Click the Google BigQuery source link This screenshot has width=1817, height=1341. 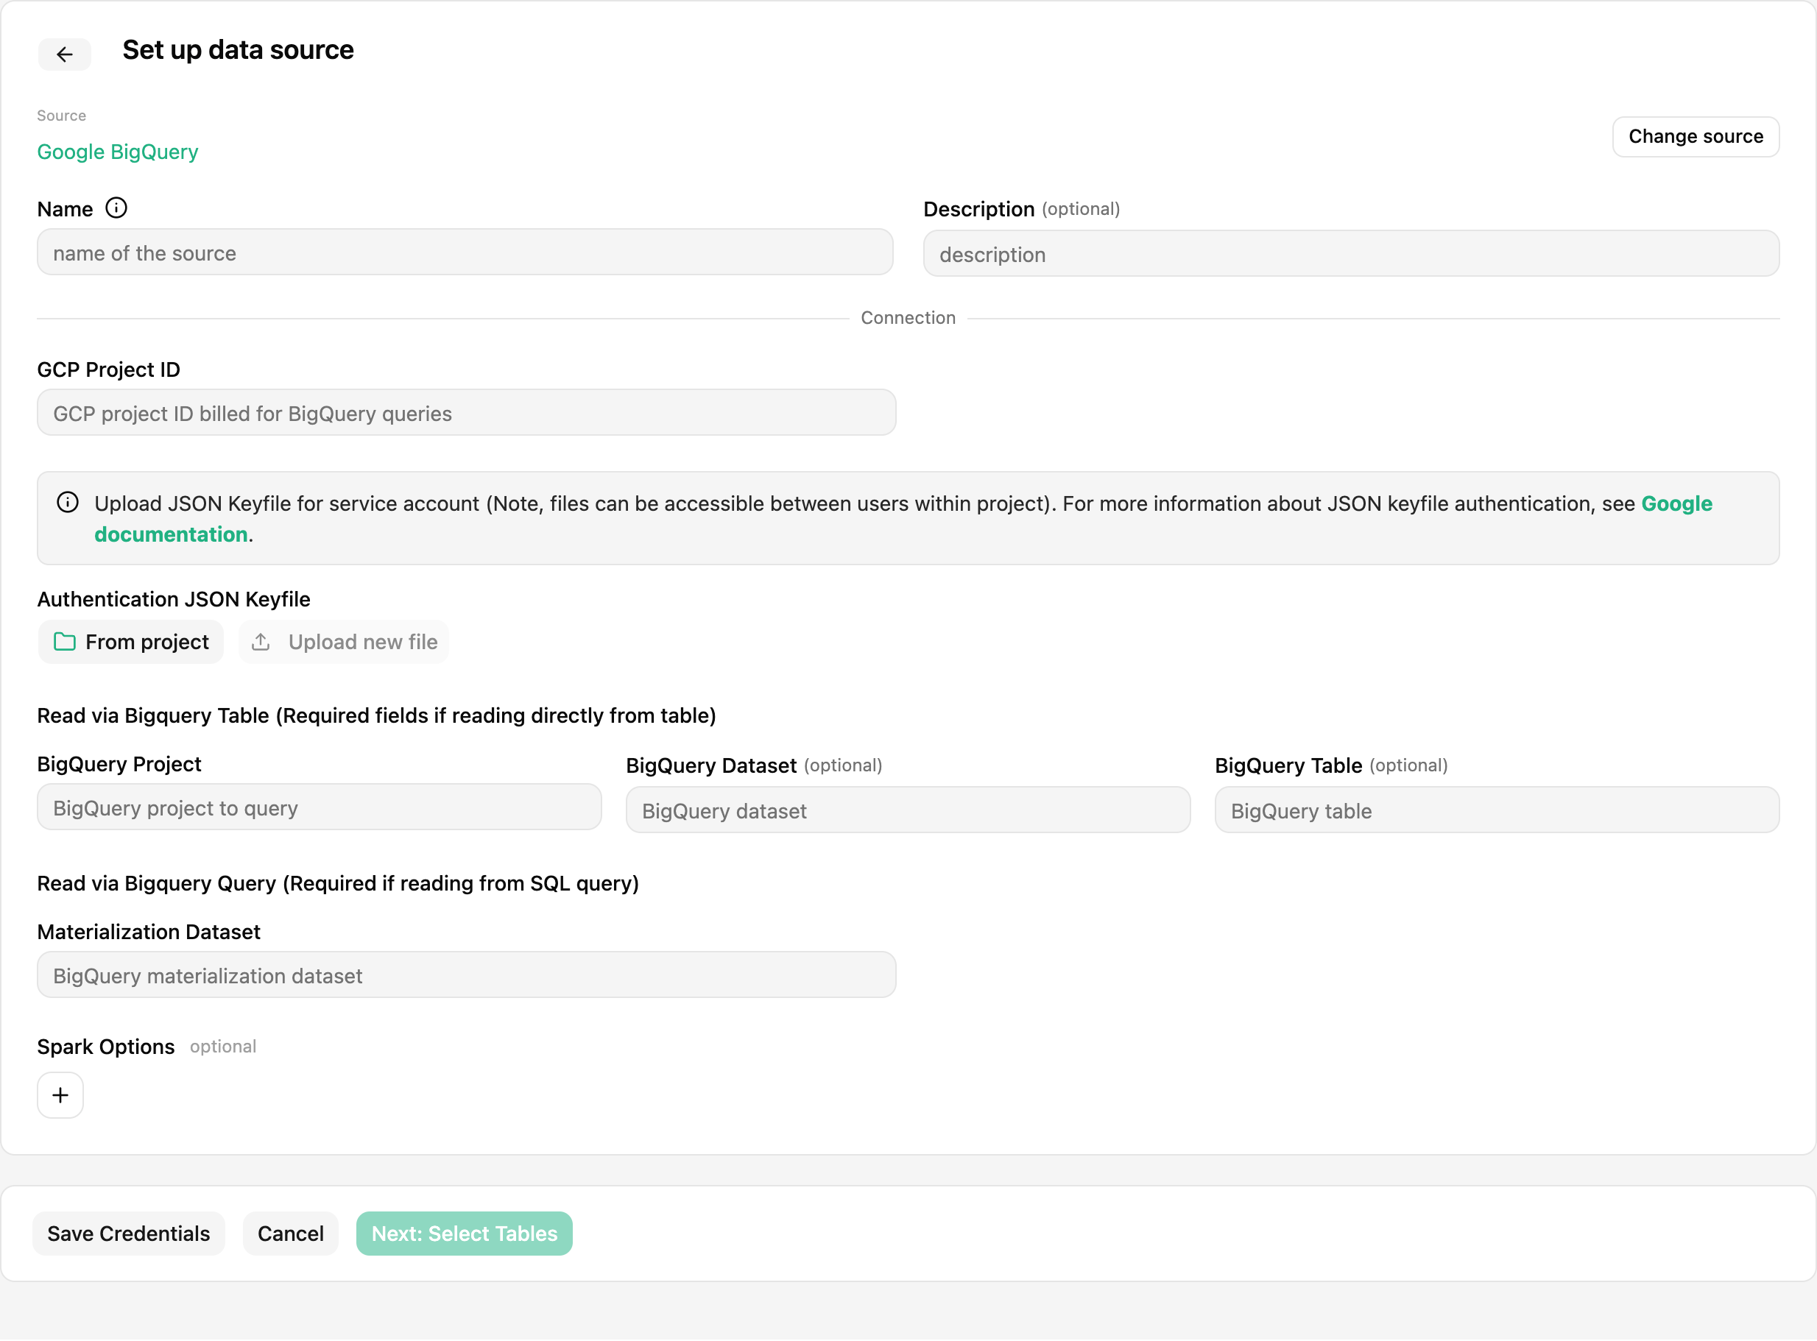[x=118, y=152]
